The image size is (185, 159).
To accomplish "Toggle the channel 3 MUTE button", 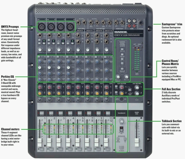I will tap(61, 113).
